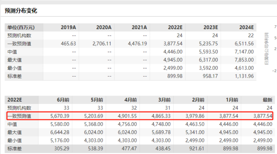Select the 3,979.86 value under 2月前
This screenshot has width=277, height=154.
[196, 116]
